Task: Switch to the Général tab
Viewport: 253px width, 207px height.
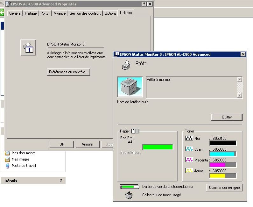Action: pos(15,13)
